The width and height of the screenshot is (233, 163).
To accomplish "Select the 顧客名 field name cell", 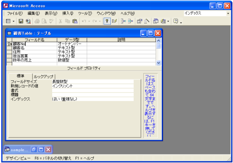I will coord(35,48).
